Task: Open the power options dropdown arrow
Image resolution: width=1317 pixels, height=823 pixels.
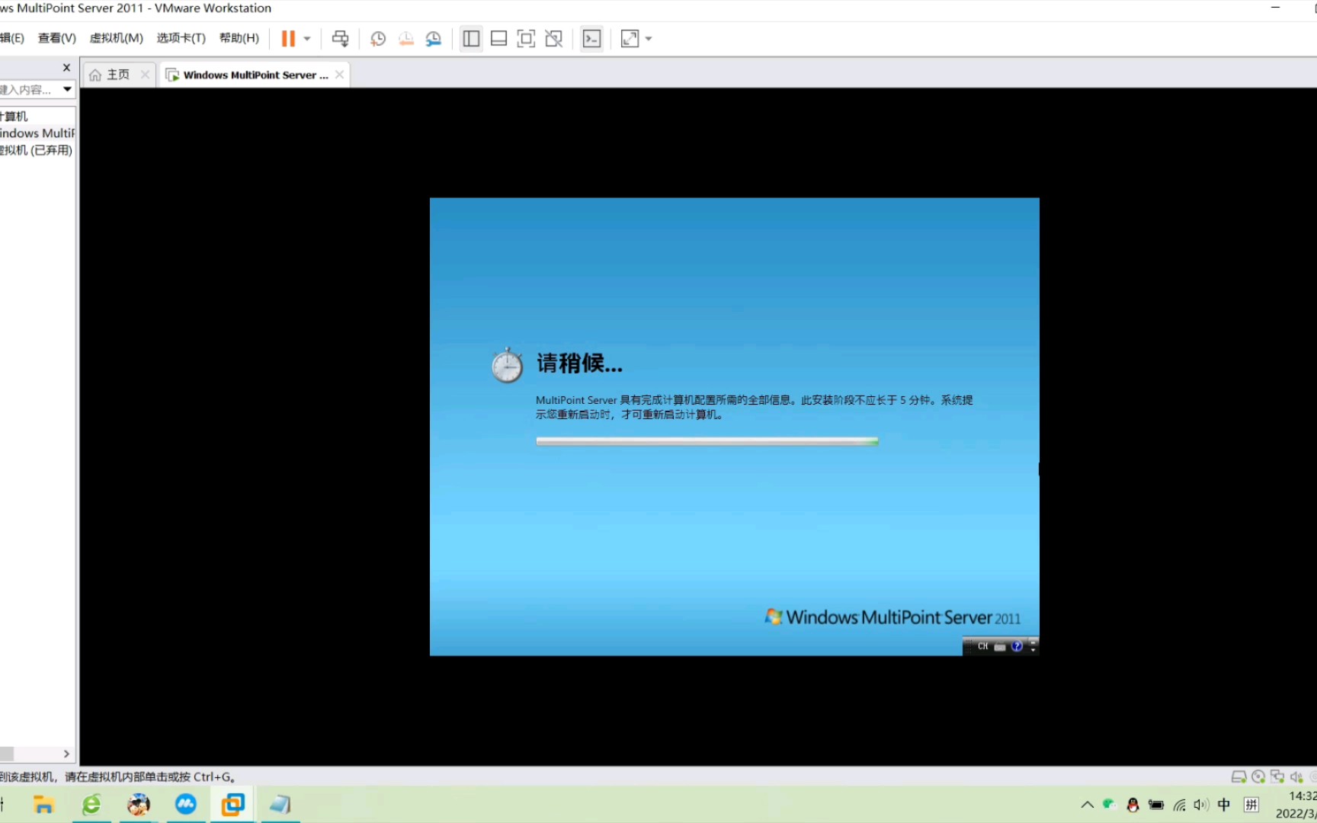Action: [307, 39]
